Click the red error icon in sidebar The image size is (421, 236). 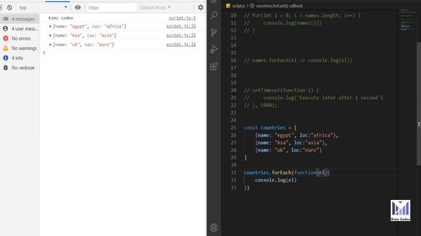pyautogui.click(x=6, y=38)
